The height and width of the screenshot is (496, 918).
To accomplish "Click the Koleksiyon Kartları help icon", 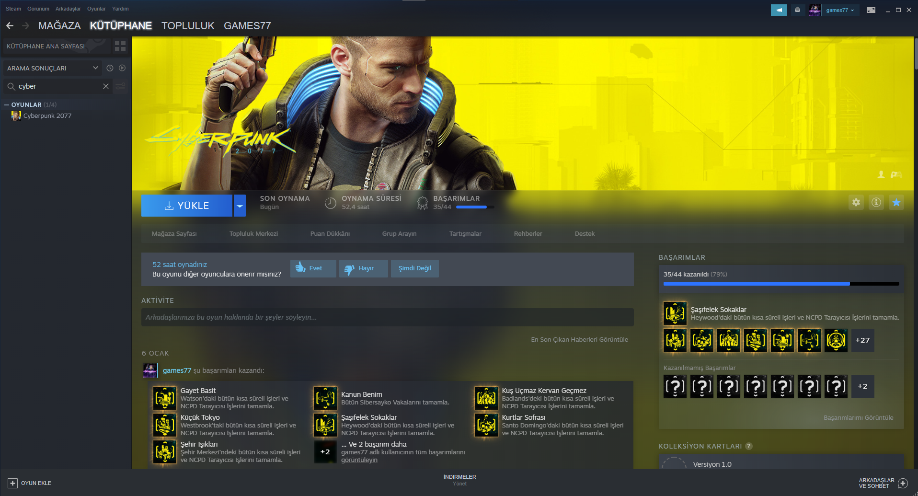I will pos(749,446).
